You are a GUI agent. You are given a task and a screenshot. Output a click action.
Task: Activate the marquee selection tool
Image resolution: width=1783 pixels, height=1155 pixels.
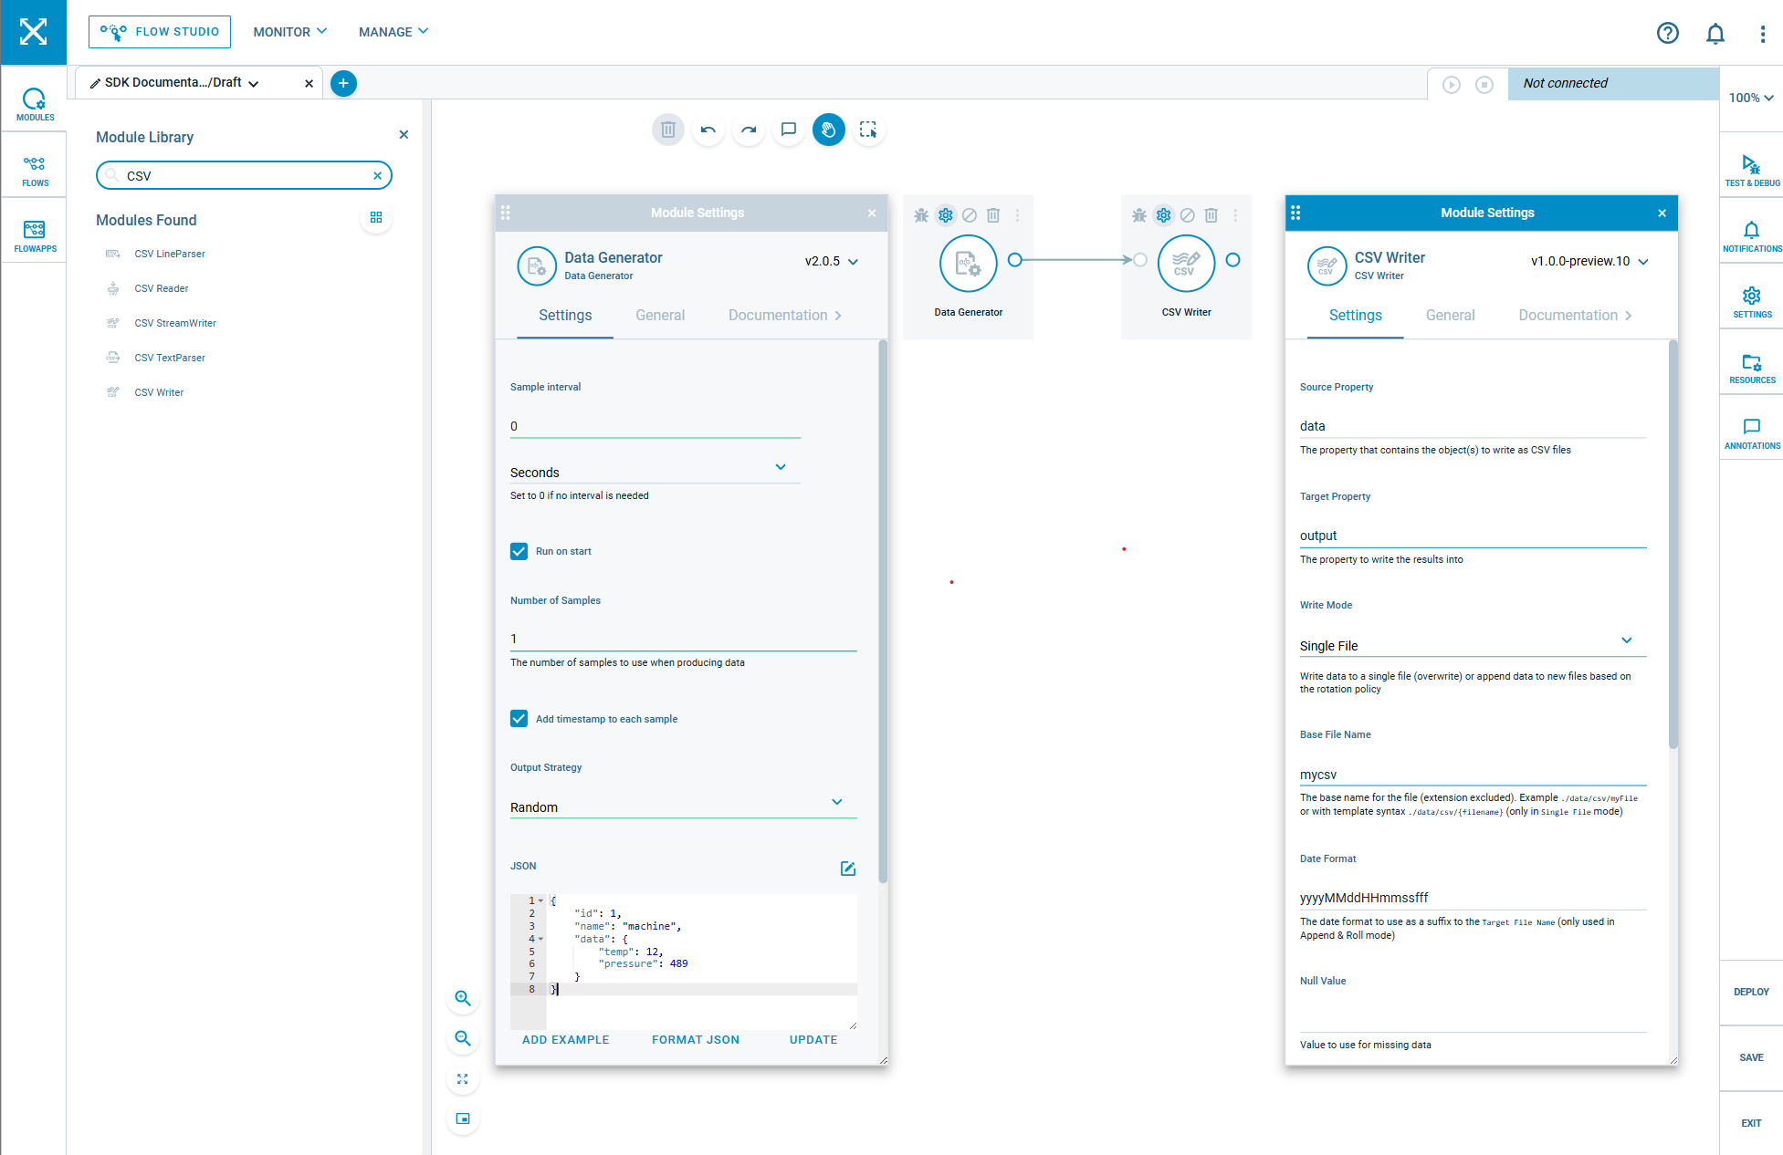(868, 130)
